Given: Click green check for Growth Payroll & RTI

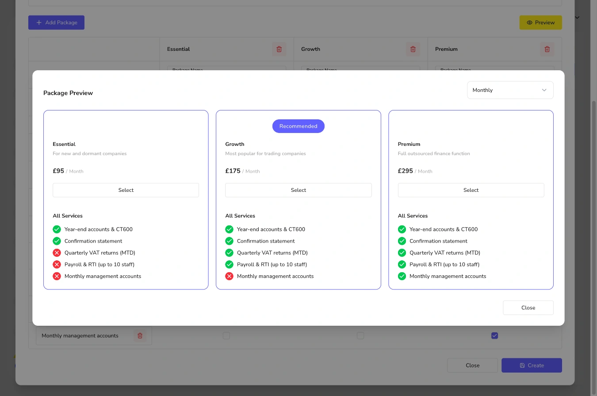Looking at the screenshot, I should click(x=229, y=264).
